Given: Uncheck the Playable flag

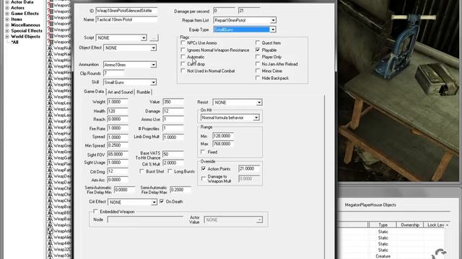Looking at the screenshot, I should point(258,50).
